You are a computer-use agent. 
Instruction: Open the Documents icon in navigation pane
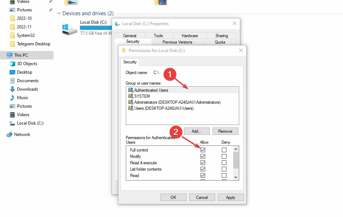click(12, 81)
